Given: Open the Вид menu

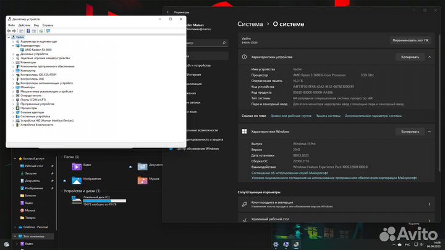Looking at the screenshot, I should [36, 25].
